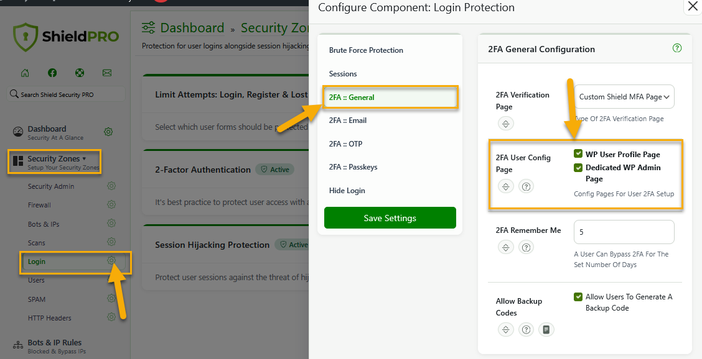
Task: Click the Save Settings button
Action: pyautogui.click(x=390, y=218)
